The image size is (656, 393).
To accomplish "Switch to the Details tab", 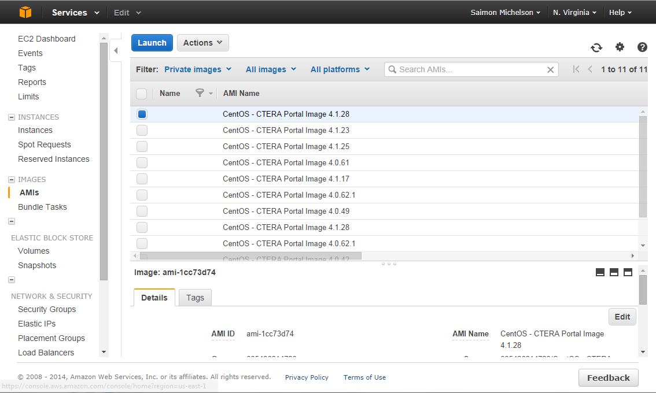I will [x=154, y=298].
